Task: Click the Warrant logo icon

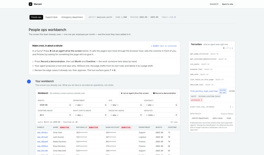Action: coord(30,4)
